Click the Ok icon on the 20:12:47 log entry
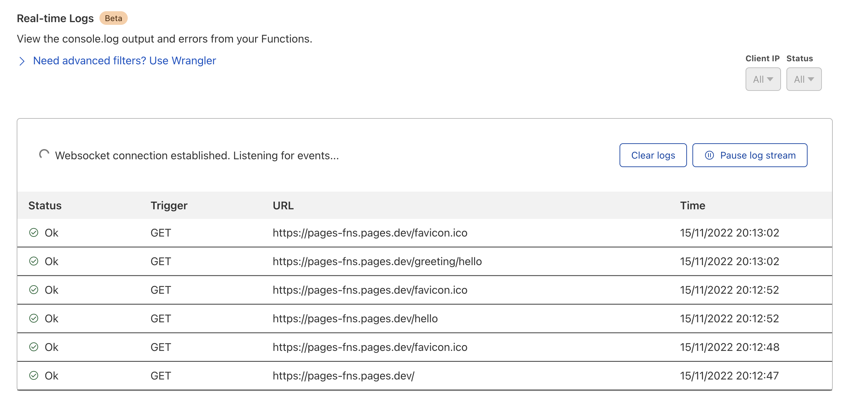This screenshot has width=844, height=405. [34, 376]
